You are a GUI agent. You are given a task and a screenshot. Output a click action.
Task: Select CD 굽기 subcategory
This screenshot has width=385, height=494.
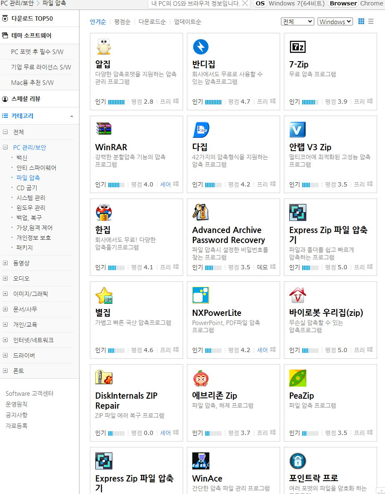[x=27, y=188]
